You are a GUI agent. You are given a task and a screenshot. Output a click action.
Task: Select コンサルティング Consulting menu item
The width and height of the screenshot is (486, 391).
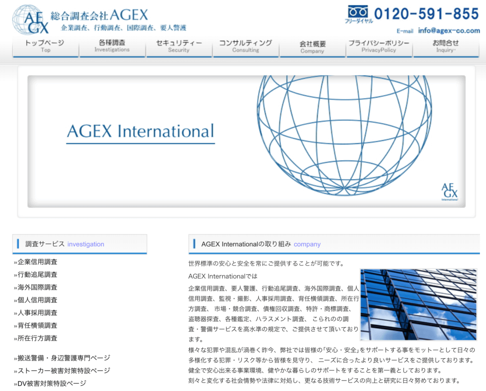(245, 46)
